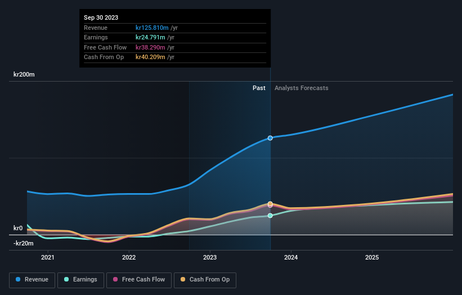462x295 pixels.
Task: Select the Cash From Op data point marker
Action: 270,204
